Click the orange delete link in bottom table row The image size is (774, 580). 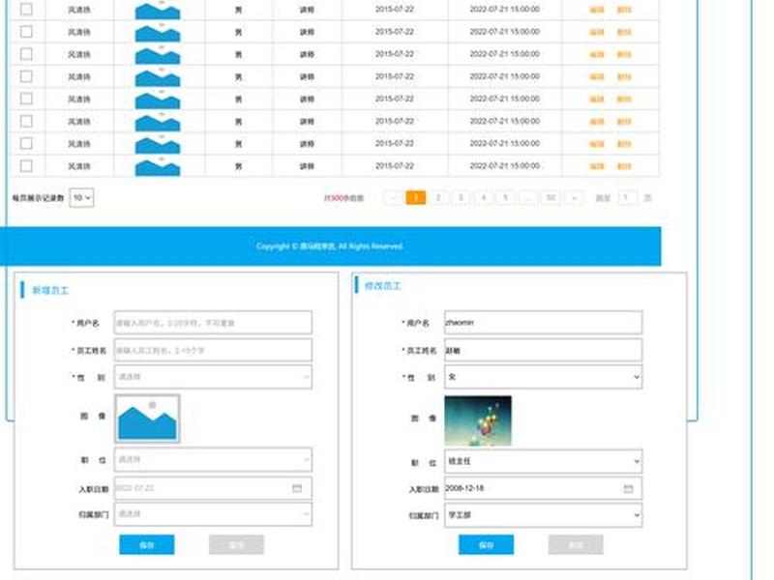click(x=624, y=166)
